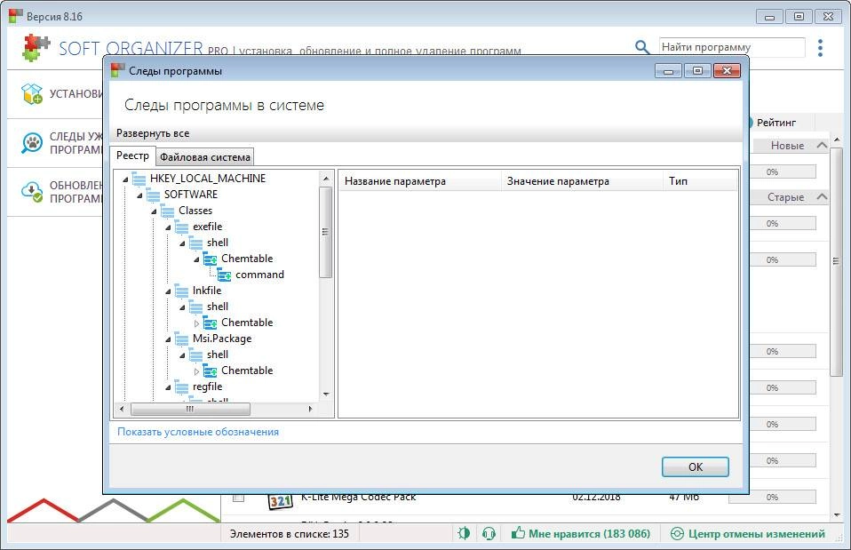Expand Chemtable node under lnkfile shell

coord(196,323)
